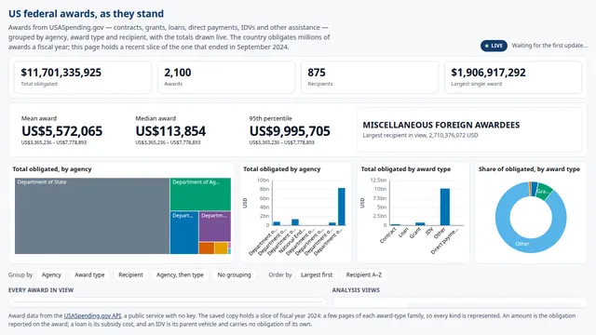The height and width of the screenshot is (335, 596).
Task: Click the green Grant donut segment
Action: pyautogui.click(x=545, y=192)
